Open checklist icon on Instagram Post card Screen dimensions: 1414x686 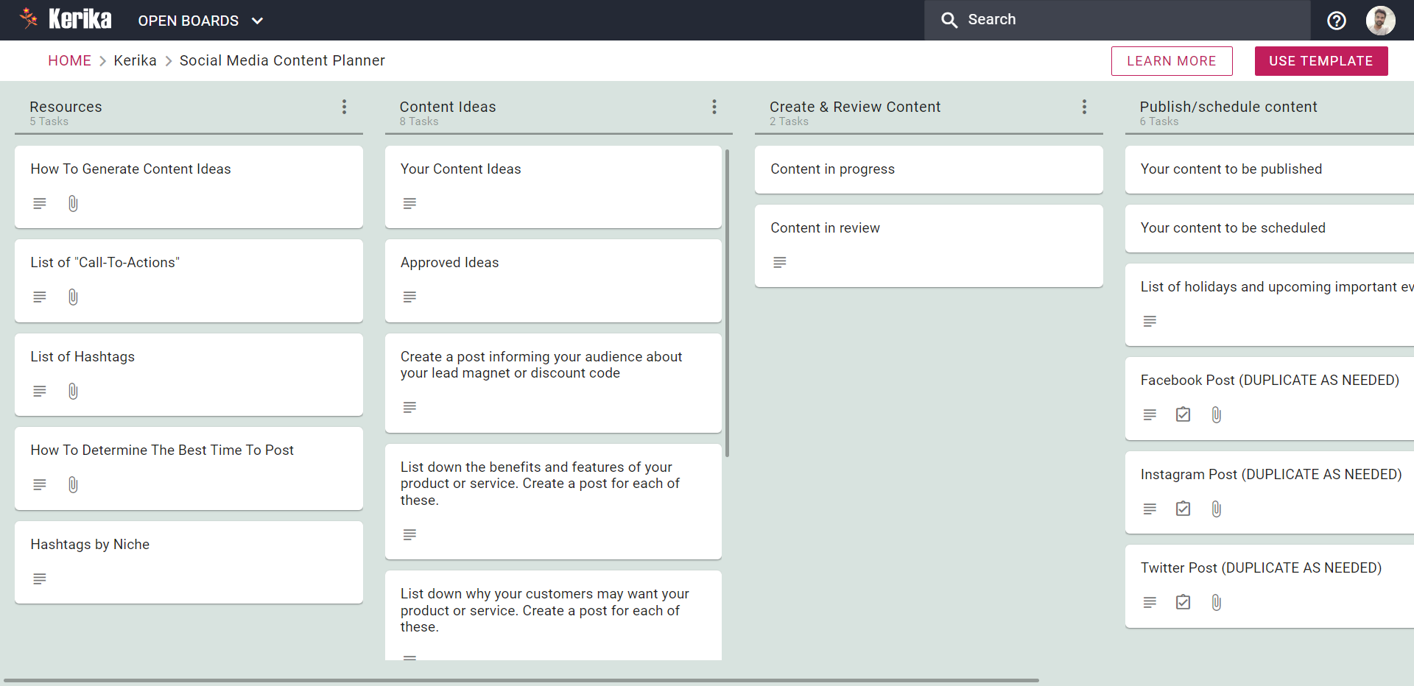[1183, 509]
